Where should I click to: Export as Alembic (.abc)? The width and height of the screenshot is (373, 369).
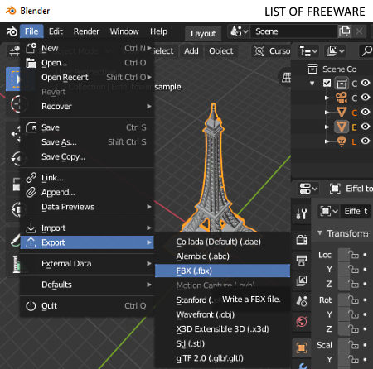[x=222, y=256]
